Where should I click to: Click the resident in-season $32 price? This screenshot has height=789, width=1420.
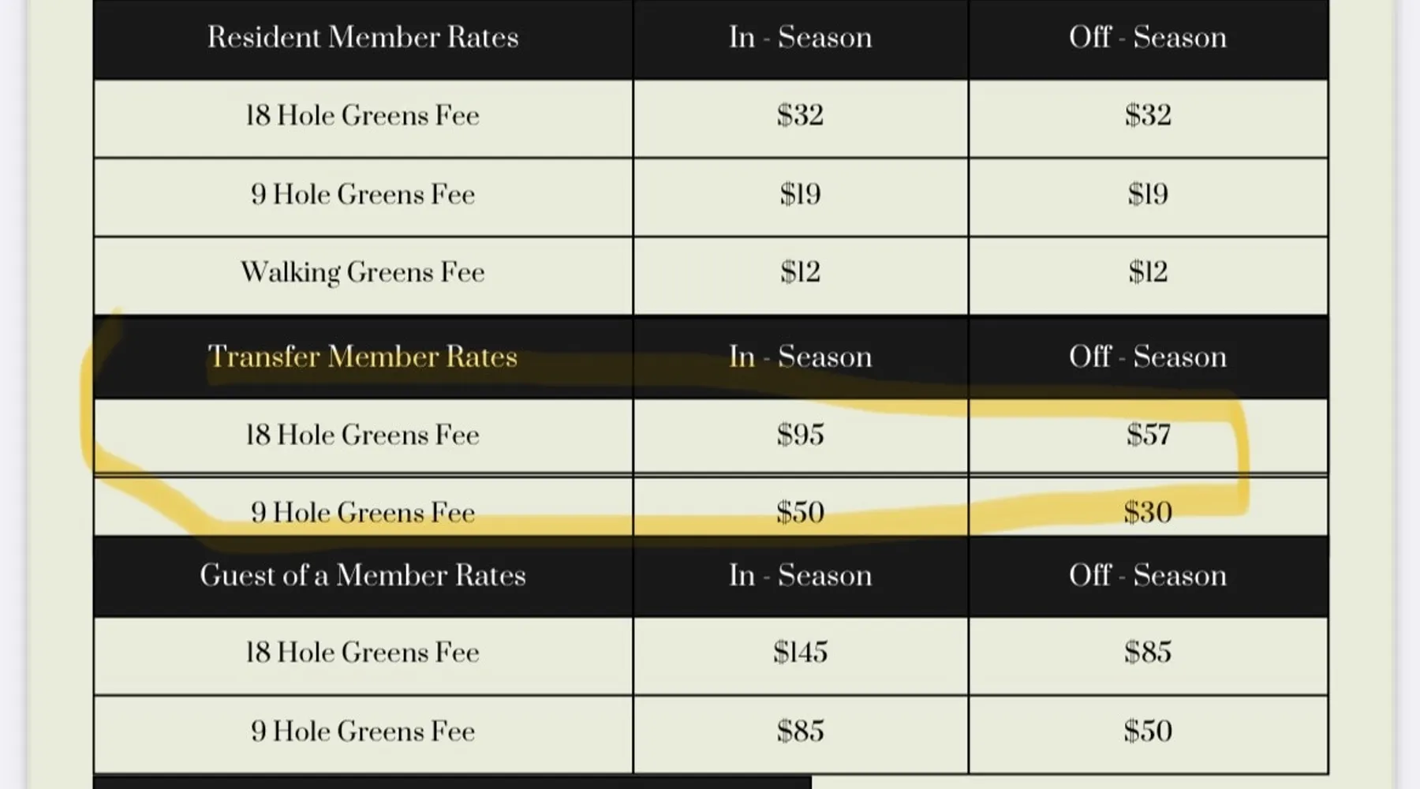(800, 115)
